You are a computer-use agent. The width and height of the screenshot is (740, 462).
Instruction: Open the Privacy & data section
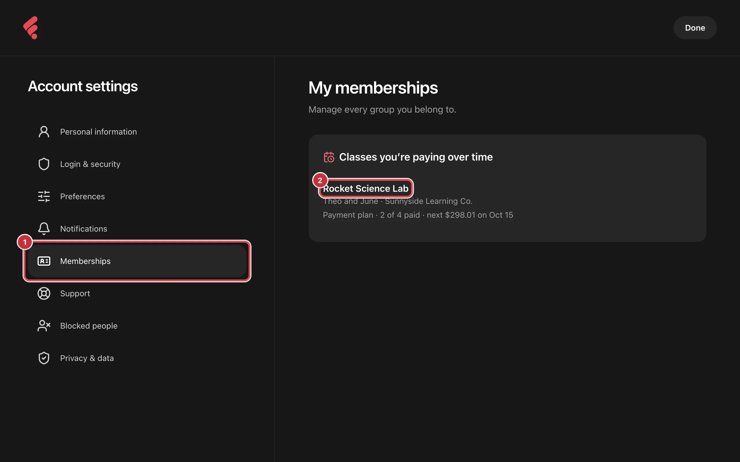point(137,358)
